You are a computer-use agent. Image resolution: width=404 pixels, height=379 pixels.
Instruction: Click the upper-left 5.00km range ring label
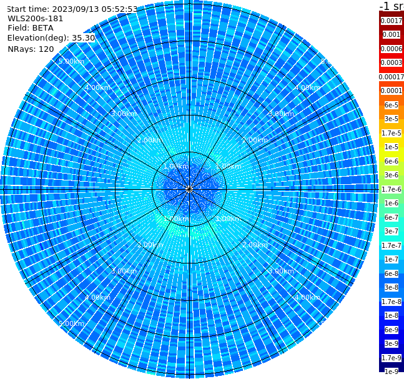(72, 61)
